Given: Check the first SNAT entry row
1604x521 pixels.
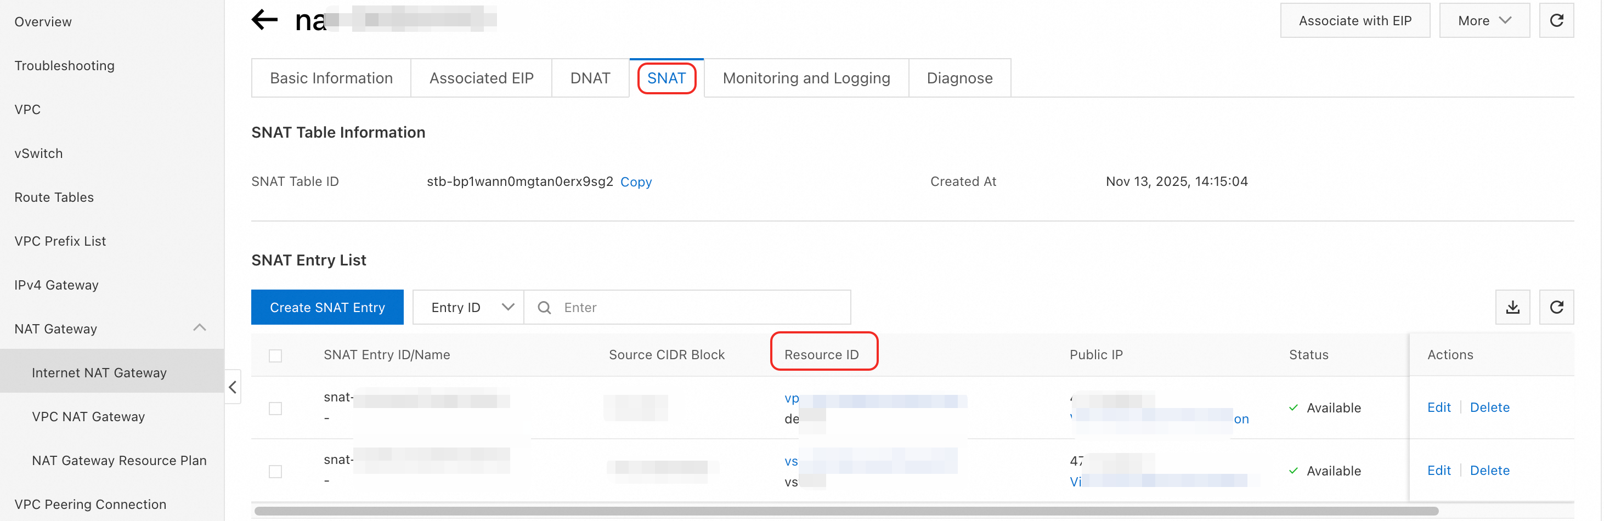Looking at the screenshot, I should click(x=275, y=409).
